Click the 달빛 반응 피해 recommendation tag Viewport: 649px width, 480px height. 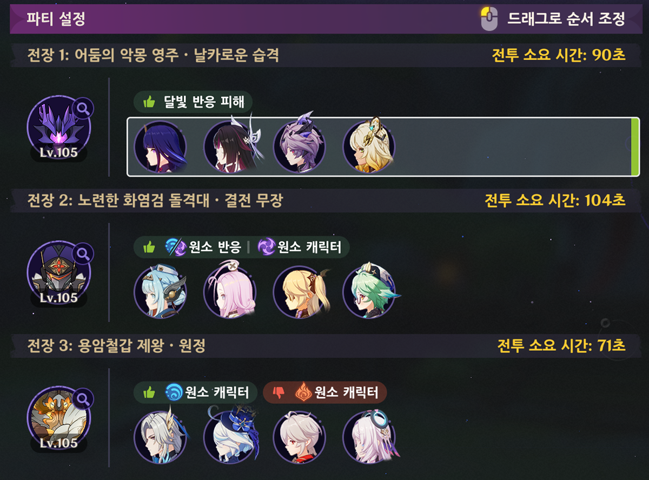pos(193,102)
